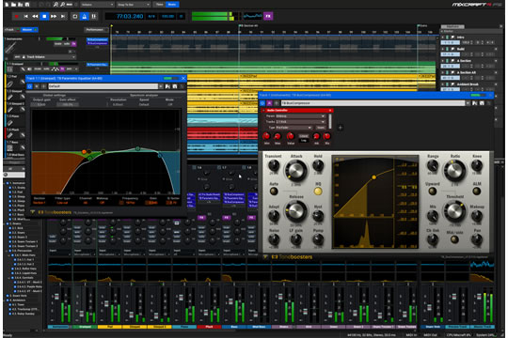
Task: Click the A Section marker flag in the marker list
Action: (x=452, y=61)
